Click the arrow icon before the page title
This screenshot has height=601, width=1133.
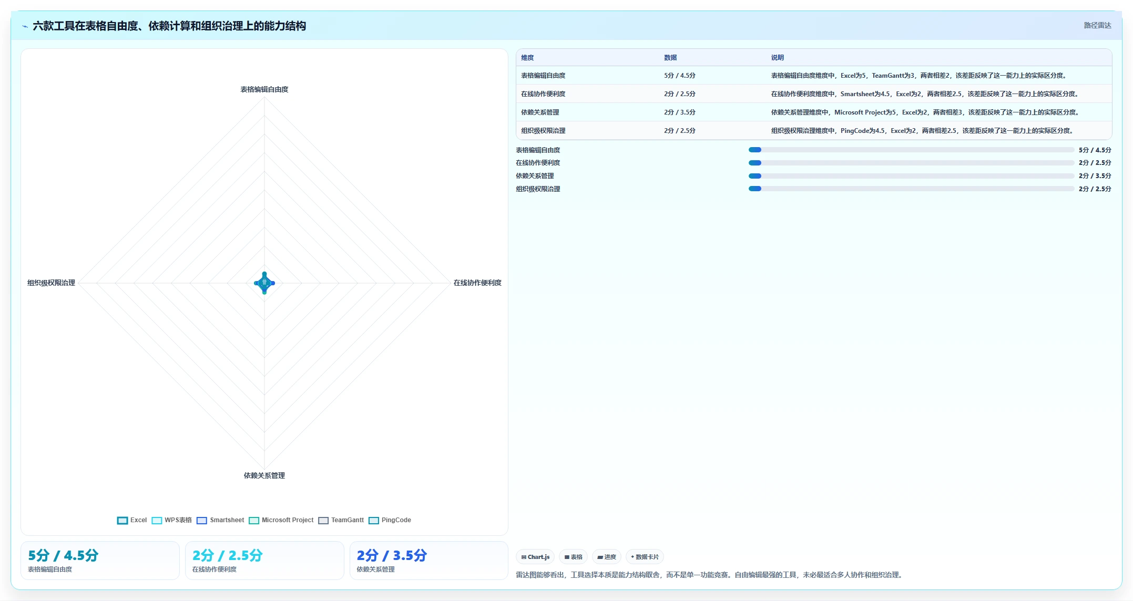click(25, 26)
